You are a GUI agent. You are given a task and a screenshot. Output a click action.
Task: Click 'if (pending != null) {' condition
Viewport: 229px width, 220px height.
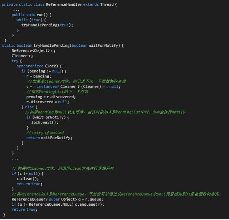tap(44, 71)
